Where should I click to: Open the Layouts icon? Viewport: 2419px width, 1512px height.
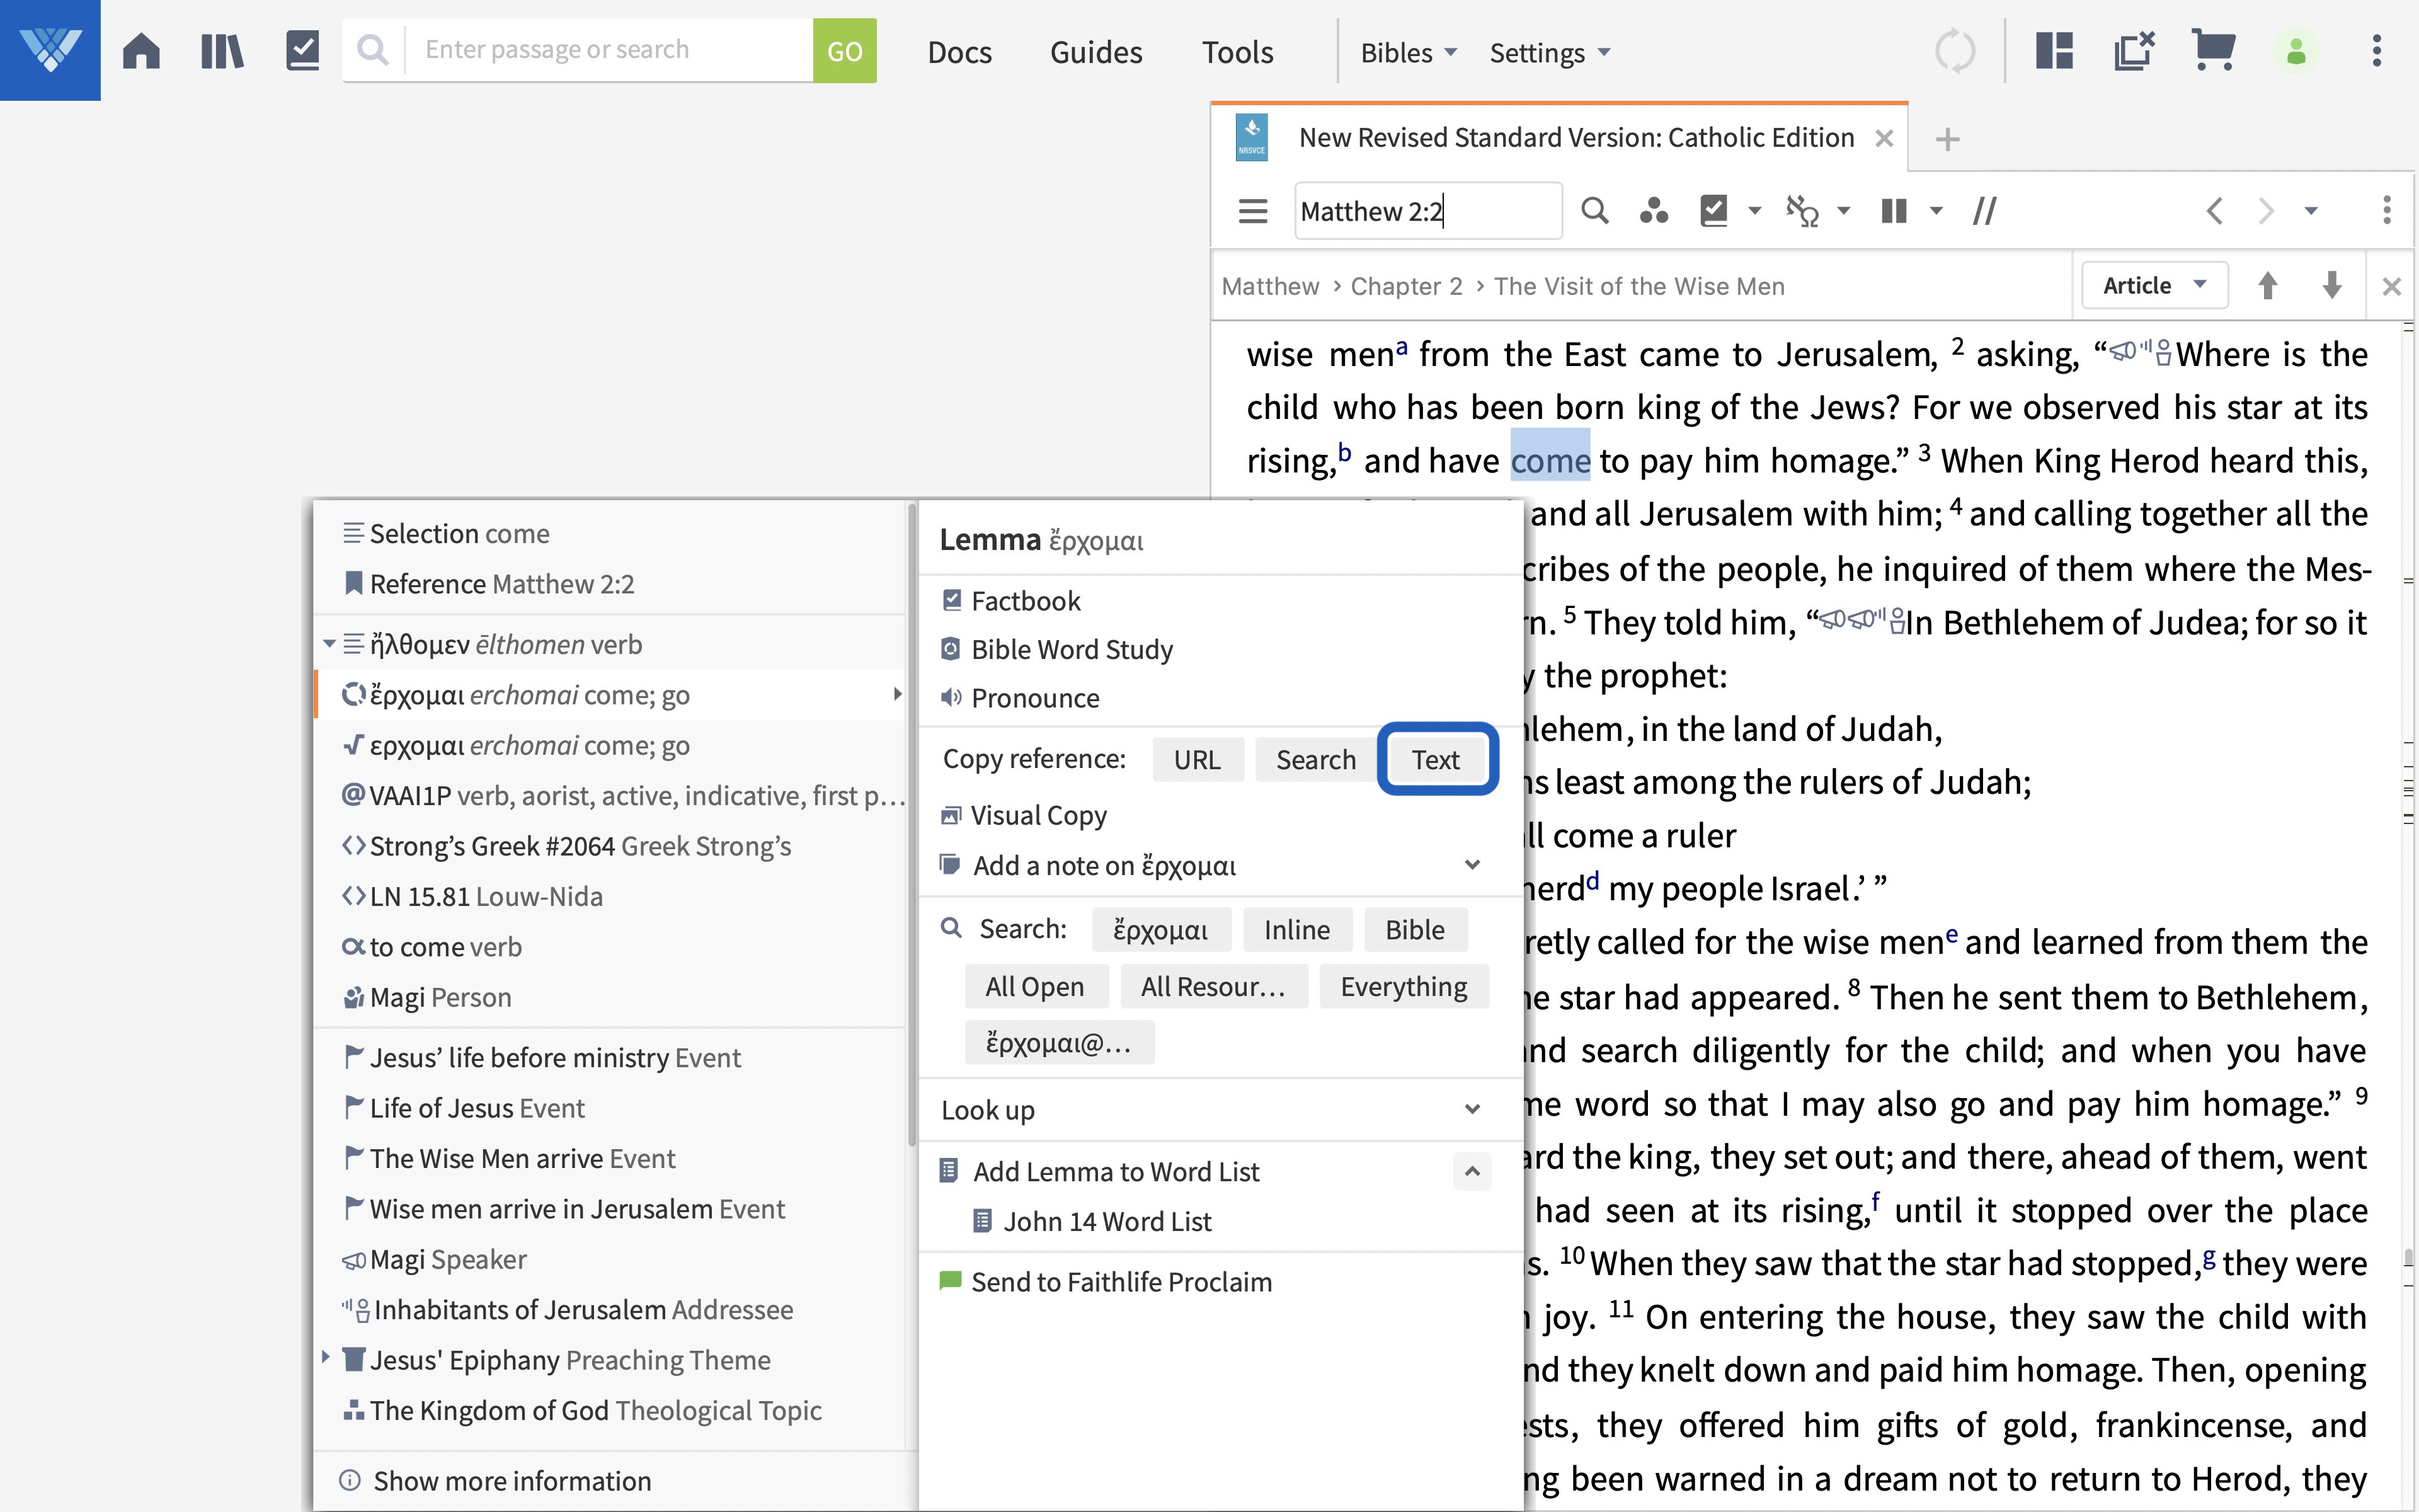coord(2054,50)
